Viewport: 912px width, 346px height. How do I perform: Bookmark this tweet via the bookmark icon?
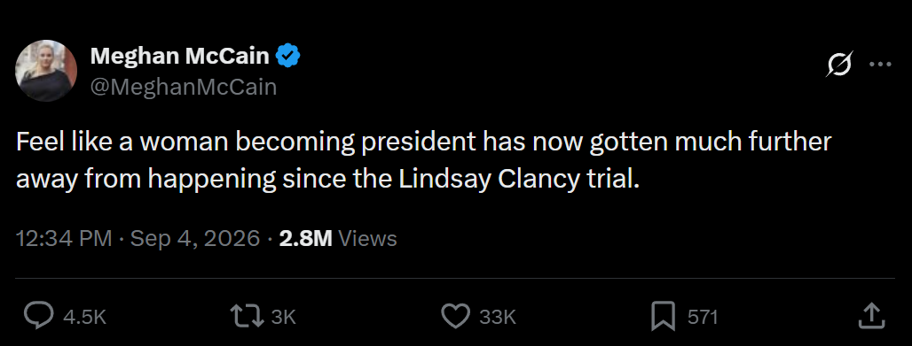coord(663,317)
